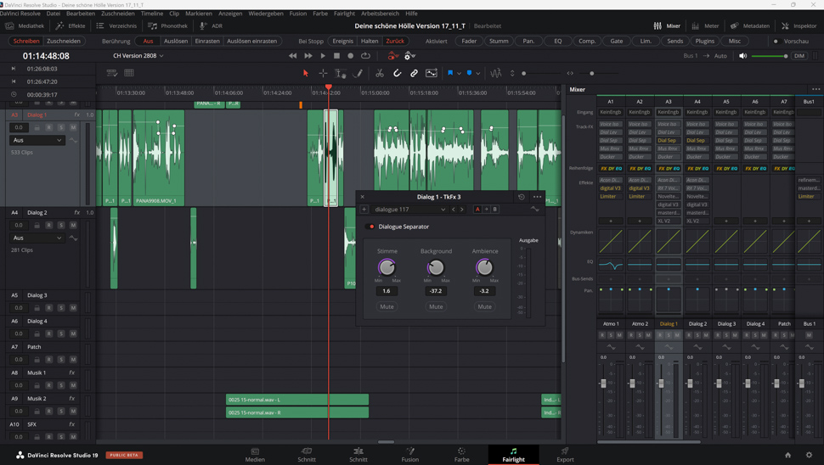Activate the range selection crosshair tool

[323, 74]
